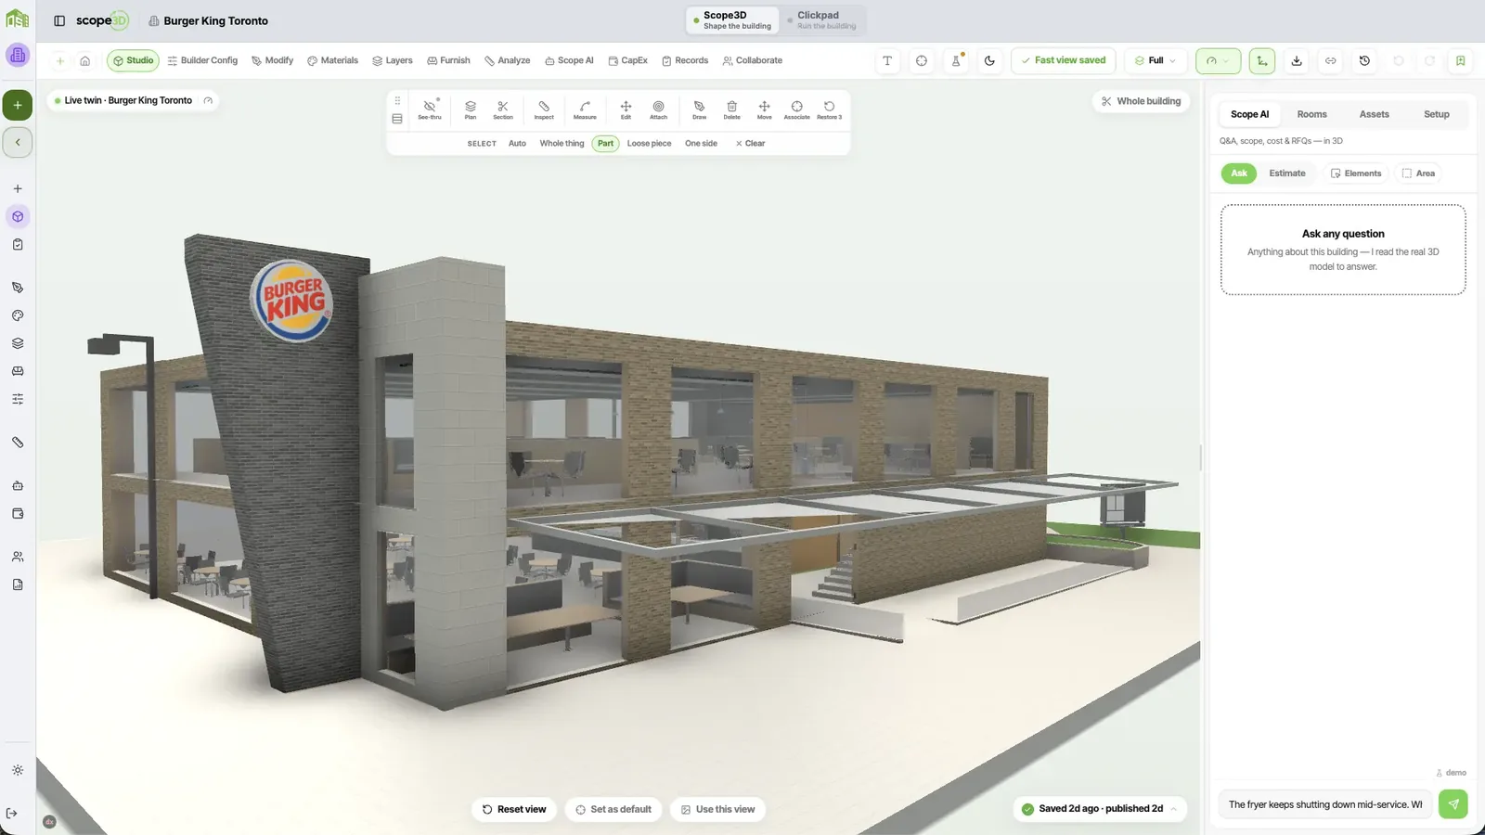Image resolution: width=1485 pixels, height=835 pixels.
Task: Copy the share link icon
Action: point(1330,61)
